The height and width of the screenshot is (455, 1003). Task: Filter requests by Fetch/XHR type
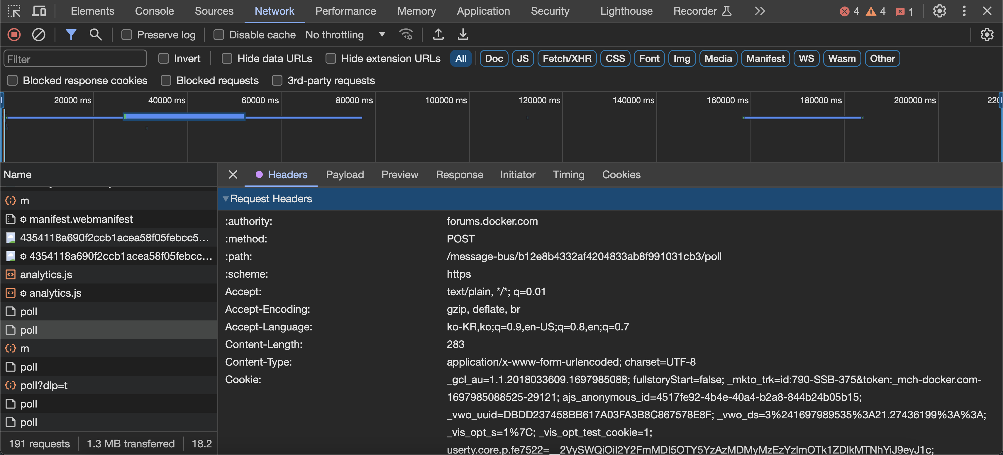567,58
